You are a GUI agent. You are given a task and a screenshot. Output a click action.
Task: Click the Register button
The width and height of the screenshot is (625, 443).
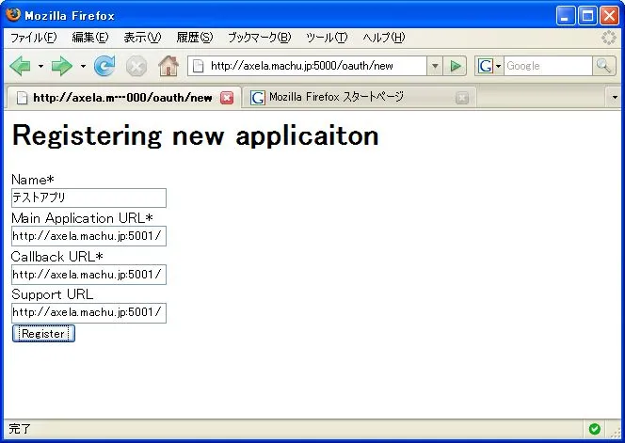tap(43, 334)
